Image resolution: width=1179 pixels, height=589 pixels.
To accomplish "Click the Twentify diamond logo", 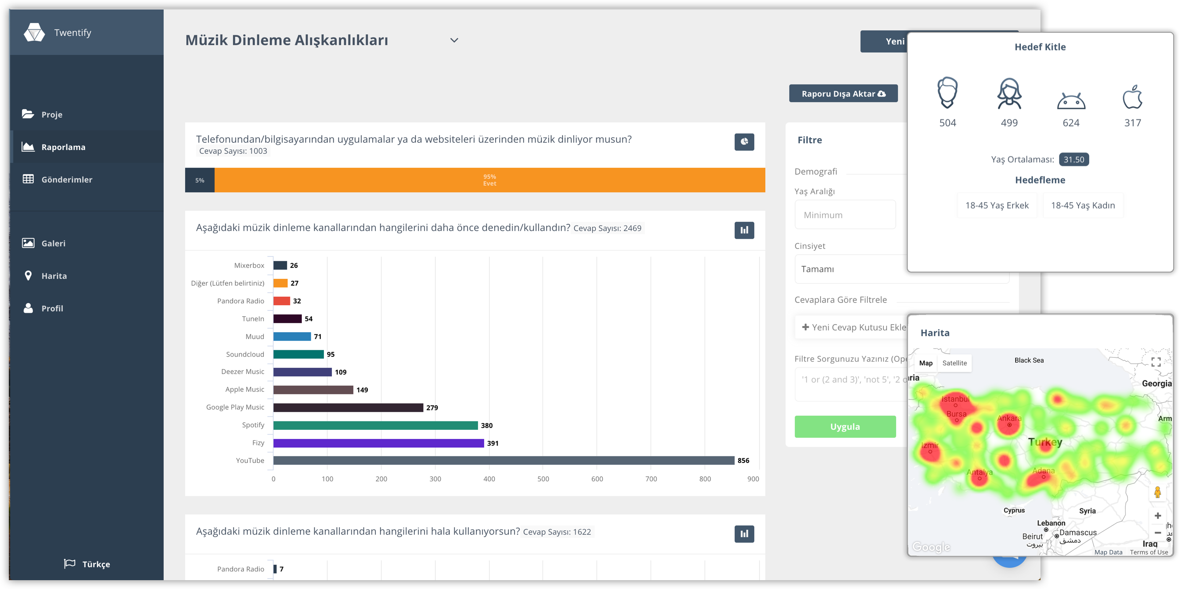I will 35,32.
